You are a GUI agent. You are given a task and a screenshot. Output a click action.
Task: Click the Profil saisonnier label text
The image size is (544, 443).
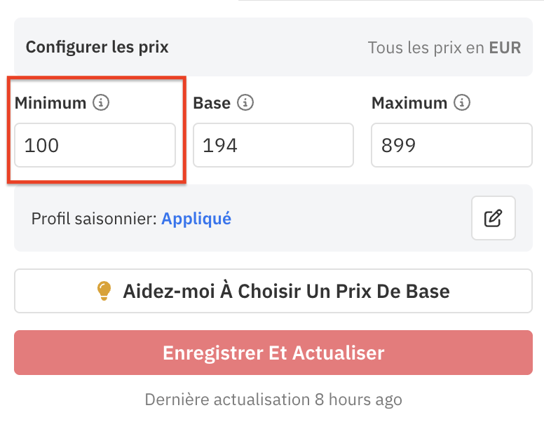(x=94, y=219)
